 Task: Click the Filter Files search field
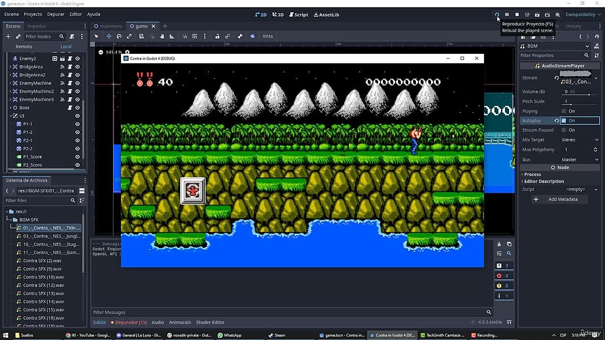(40, 200)
